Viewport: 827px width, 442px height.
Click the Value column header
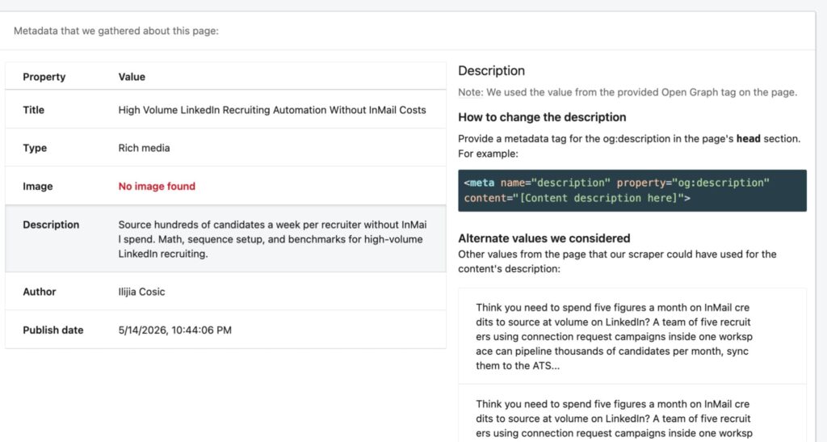pyautogui.click(x=132, y=77)
